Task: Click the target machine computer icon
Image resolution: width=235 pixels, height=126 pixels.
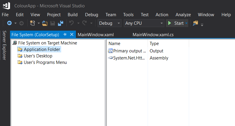Action: (x=14, y=43)
